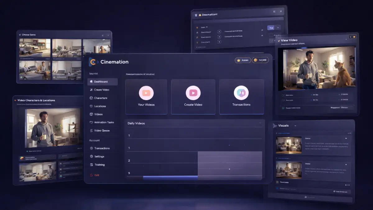Toggle the first checkbox under View Video

tap(283, 95)
